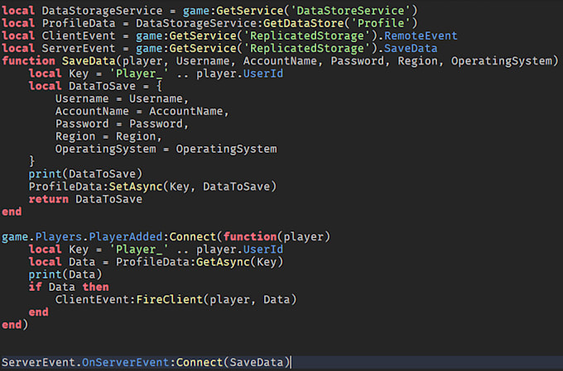The image size is (563, 371).
Task: Click DataStorageService variable name on the first line
Action: (102, 11)
